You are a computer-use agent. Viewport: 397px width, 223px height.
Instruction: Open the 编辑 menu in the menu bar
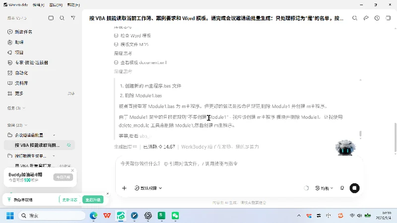[x=39, y=5]
